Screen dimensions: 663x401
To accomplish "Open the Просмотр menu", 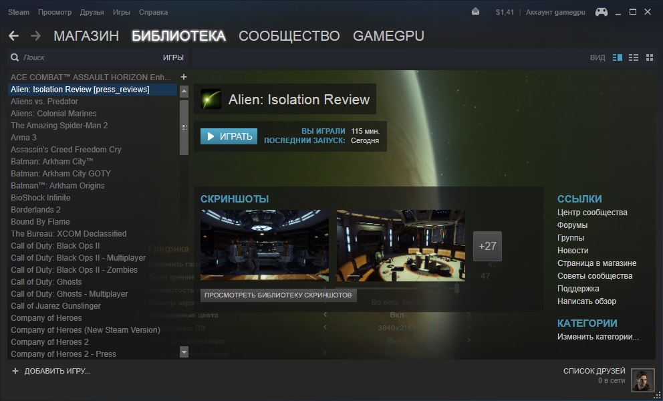I will [x=55, y=12].
